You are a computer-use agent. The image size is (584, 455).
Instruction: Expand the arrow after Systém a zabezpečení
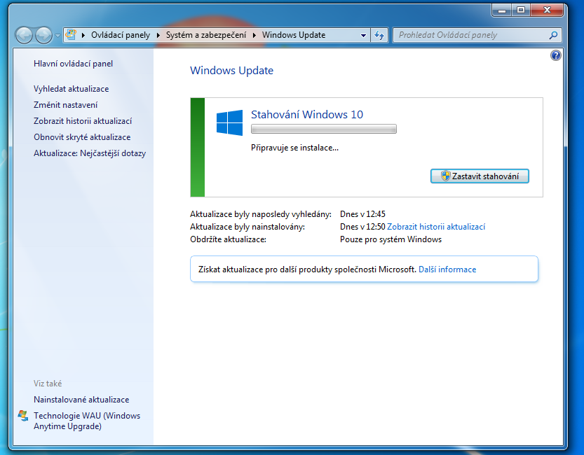tap(254, 35)
